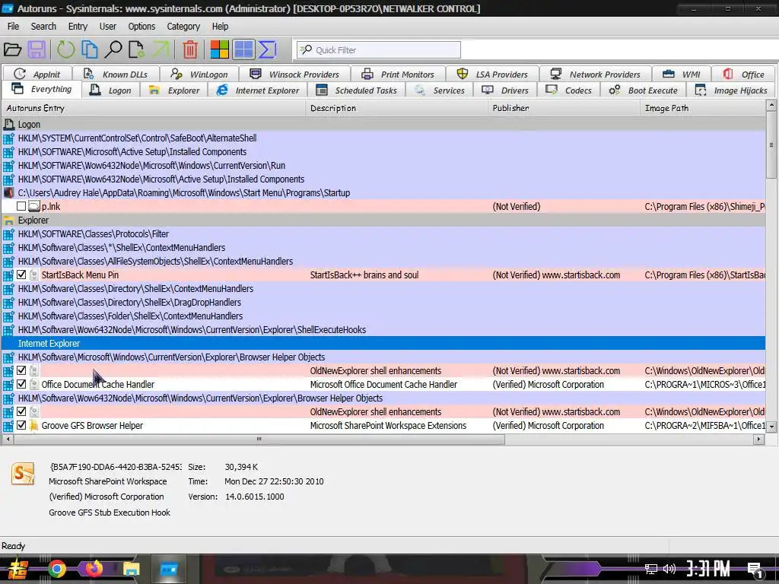Switch to the WinLogon tab
This screenshot has height=584, width=779.
pos(199,74)
